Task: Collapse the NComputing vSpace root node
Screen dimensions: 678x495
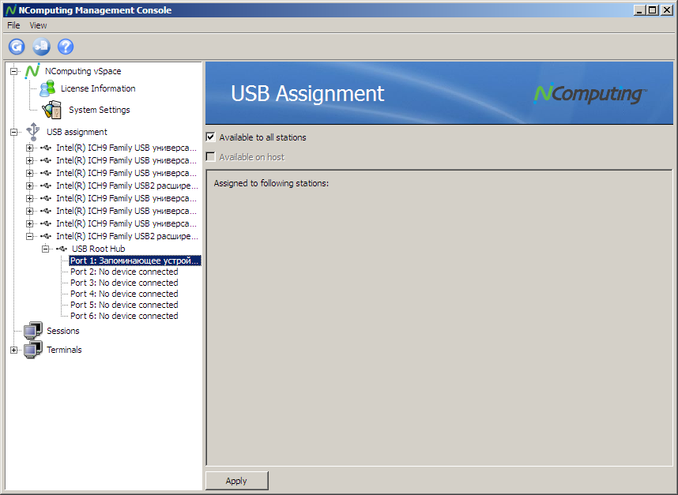Action: tap(14, 71)
